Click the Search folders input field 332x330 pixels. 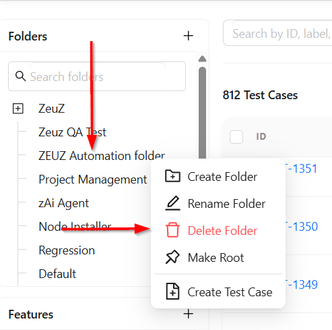(97, 76)
